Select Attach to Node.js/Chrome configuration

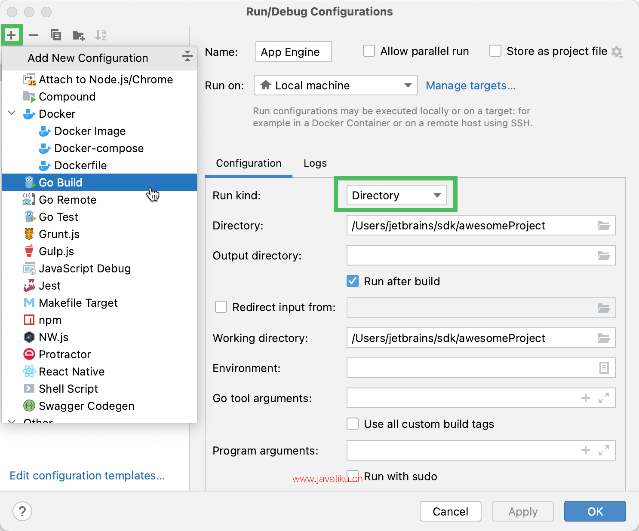click(99, 79)
